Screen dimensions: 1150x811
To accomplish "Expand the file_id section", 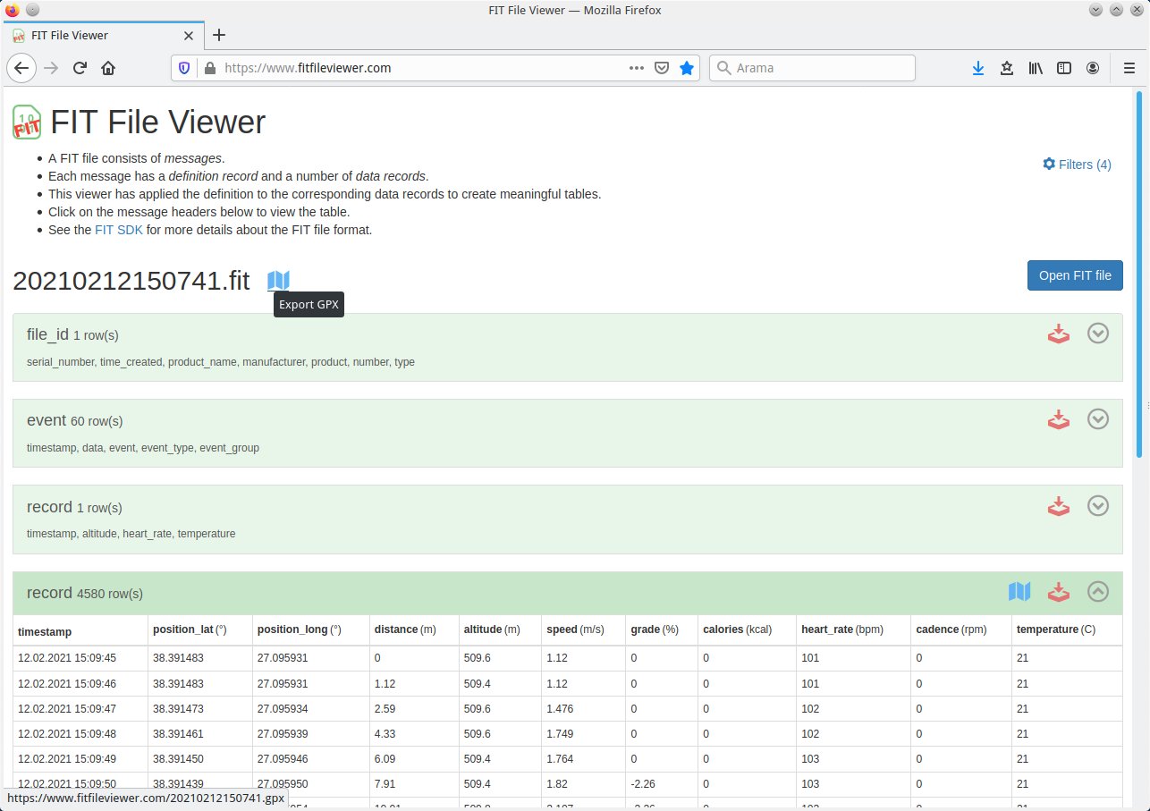I will tap(1097, 334).
